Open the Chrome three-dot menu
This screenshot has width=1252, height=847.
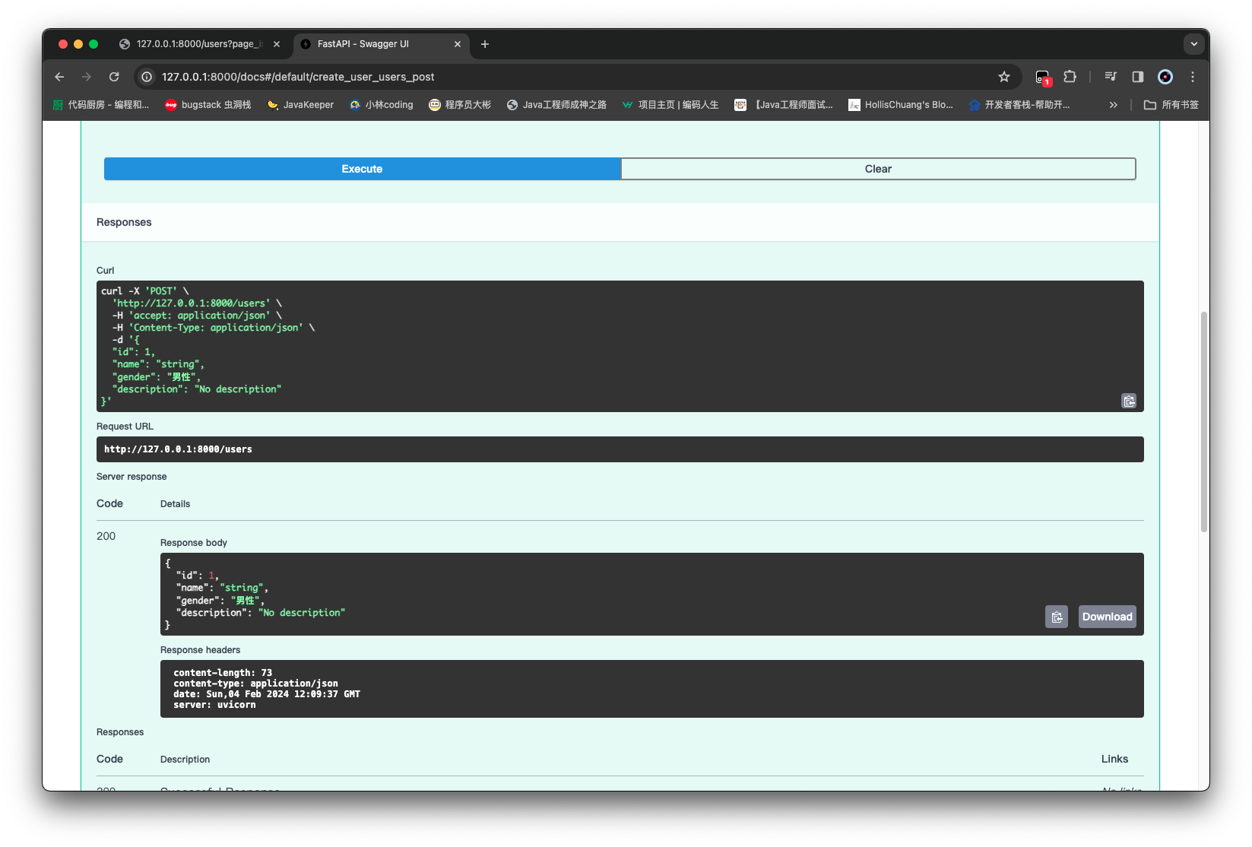point(1192,77)
